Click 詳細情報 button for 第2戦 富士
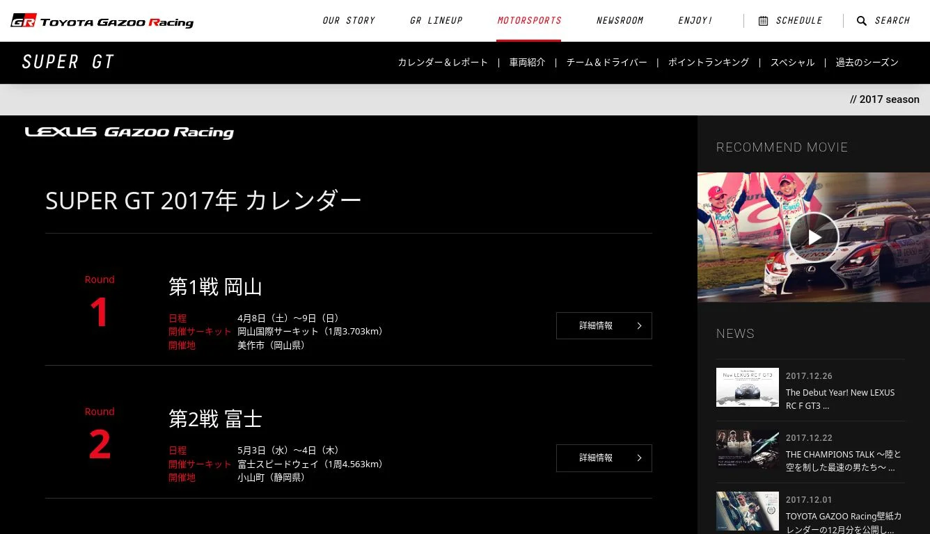The height and width of the screenshot is (534, 930). 604,458
